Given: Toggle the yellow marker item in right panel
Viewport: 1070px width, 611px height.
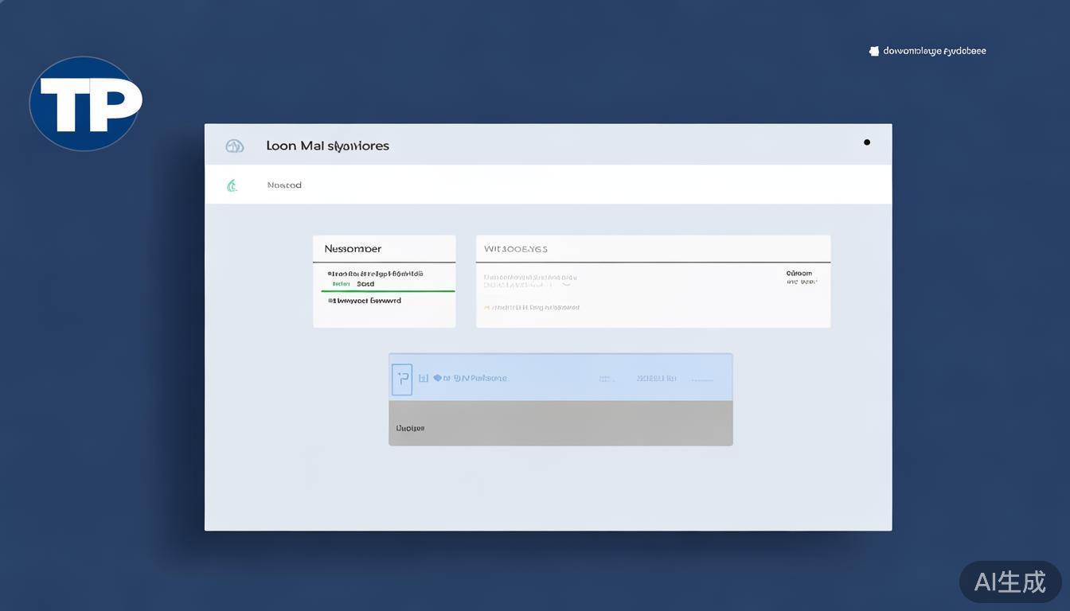Looking at the screenshot, I should (x=487, y=307).
